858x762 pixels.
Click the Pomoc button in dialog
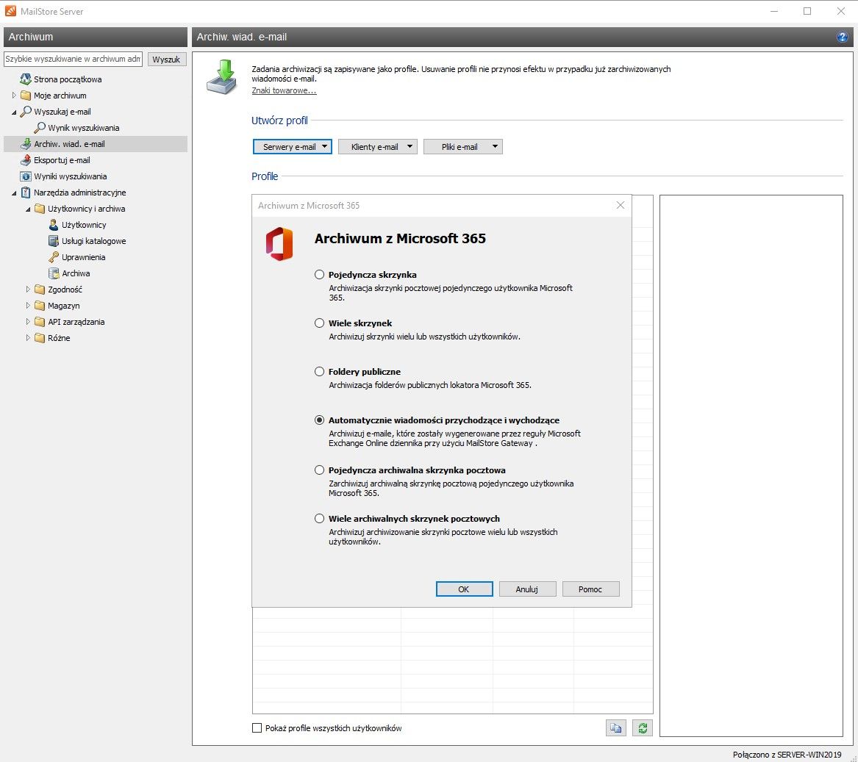tap(590, 589)
